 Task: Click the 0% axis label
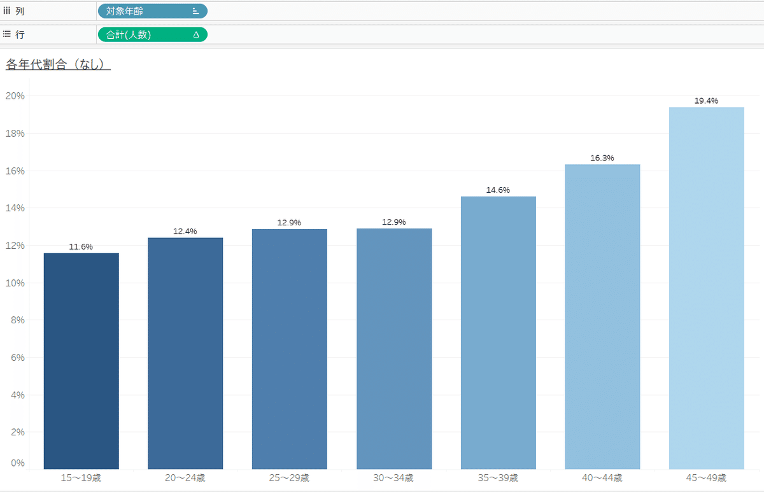click(x=18, y=463)
